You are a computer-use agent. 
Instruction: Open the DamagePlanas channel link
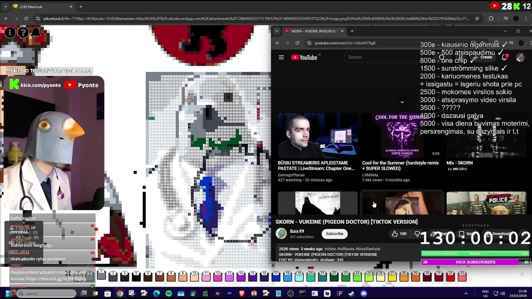point(291,175)
